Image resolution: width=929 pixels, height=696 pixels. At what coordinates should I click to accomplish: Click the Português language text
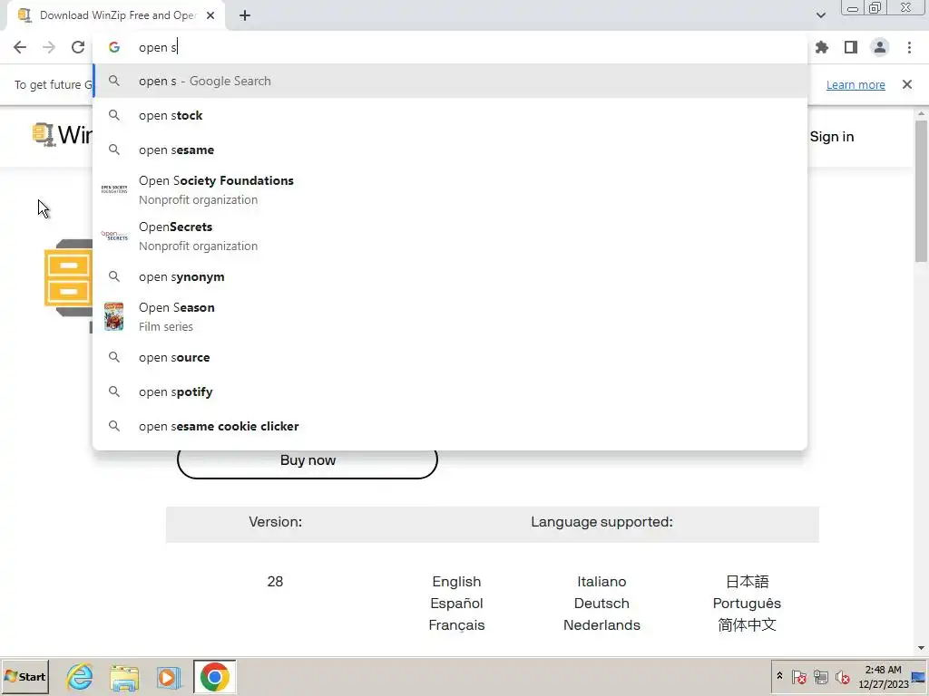pyautogui.click(x=747, y=604)
